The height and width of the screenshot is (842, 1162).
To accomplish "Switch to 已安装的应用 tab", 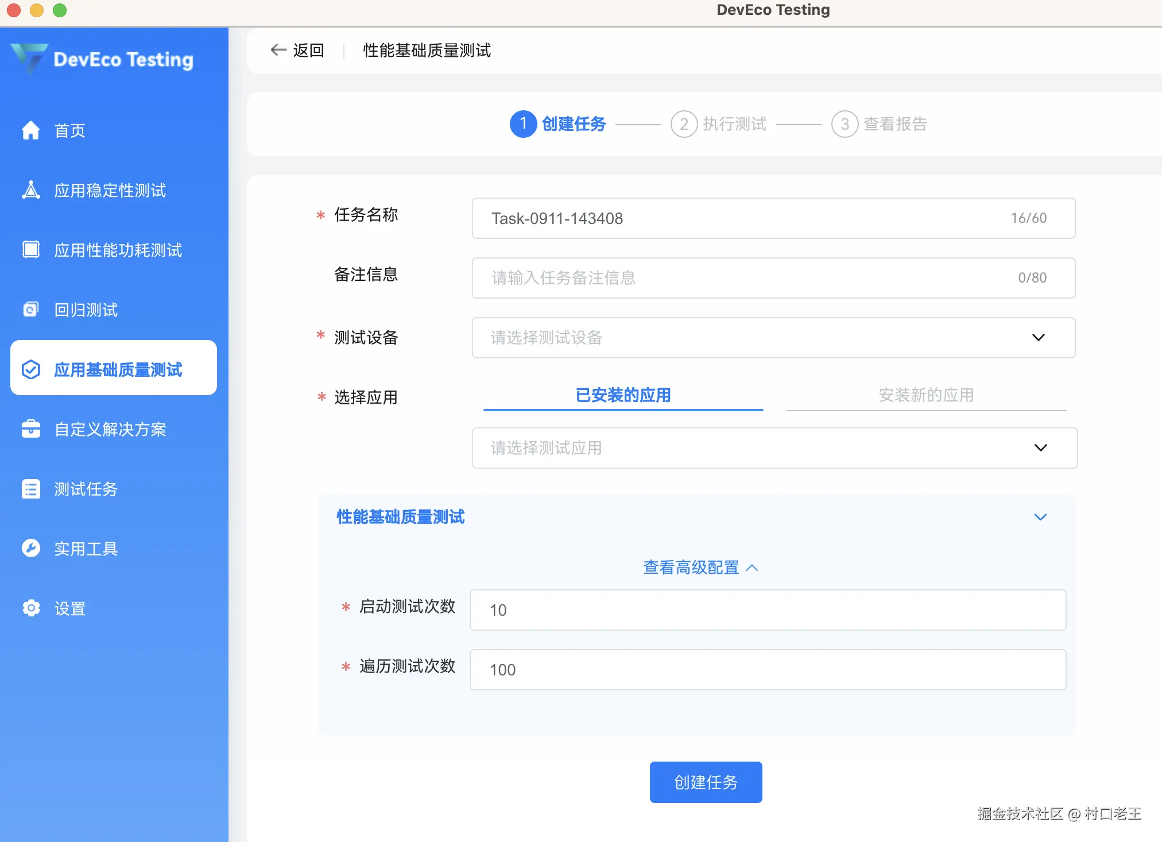I will [x=623, y=395].
